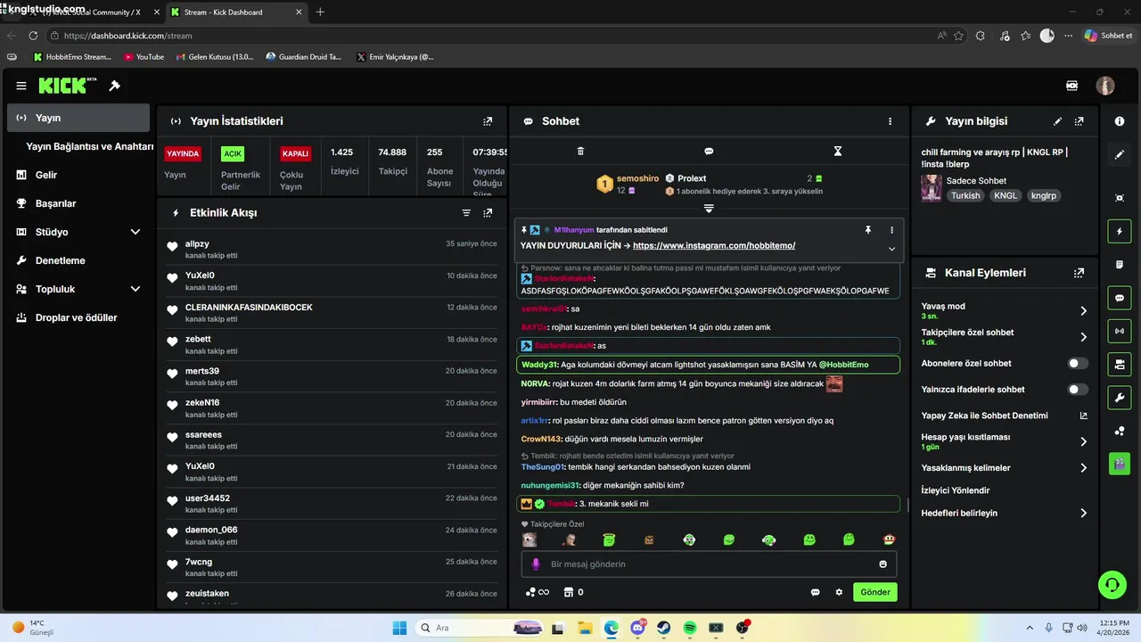The width and height of the screenshot is (1141, 642).
Task: Toggle Abonelere özel sohbet switch
Action: click(1079, 364)
